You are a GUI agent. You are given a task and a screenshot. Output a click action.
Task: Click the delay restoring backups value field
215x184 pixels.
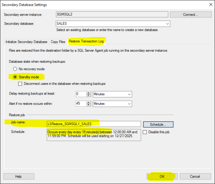[x=81, y=94]
